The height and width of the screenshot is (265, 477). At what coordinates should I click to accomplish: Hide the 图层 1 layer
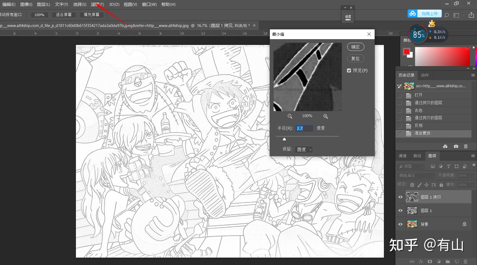(400, 211)
